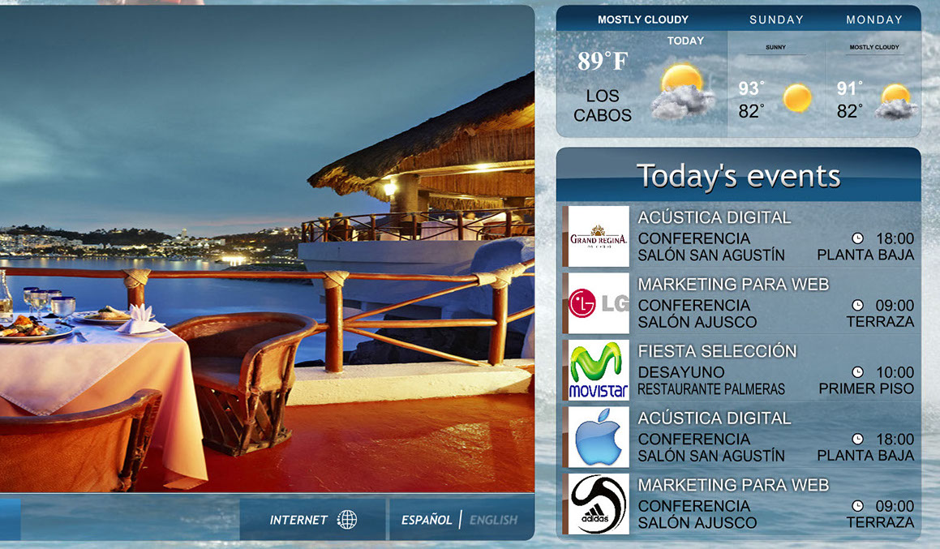Click the Apple logo in events list
This screenshot has width=940, height=549.
click(x=599, y=437)
